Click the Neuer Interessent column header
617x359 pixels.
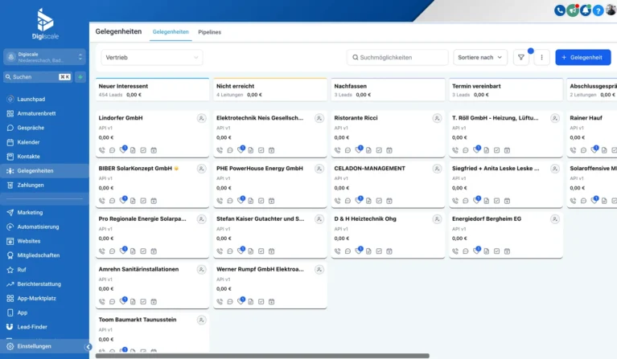(x=152, y=90)
